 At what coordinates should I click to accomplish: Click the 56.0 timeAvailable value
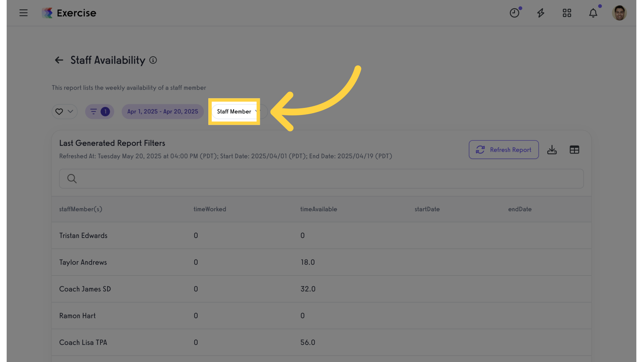[x=308, y=343]
